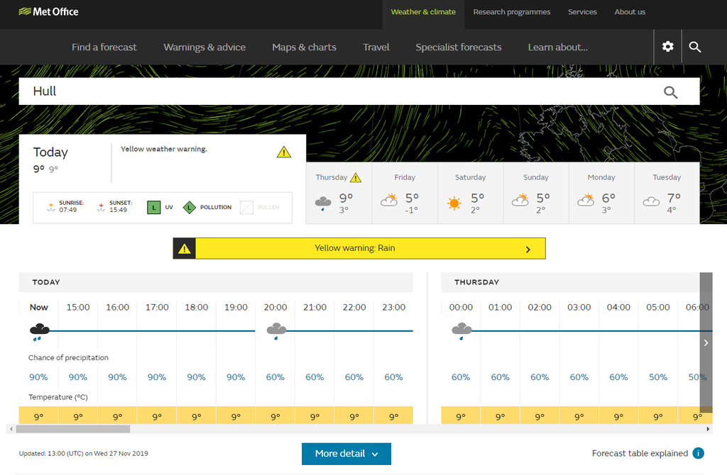
Task: Click the search icon in the Hull location field
Action: (670, 91)
